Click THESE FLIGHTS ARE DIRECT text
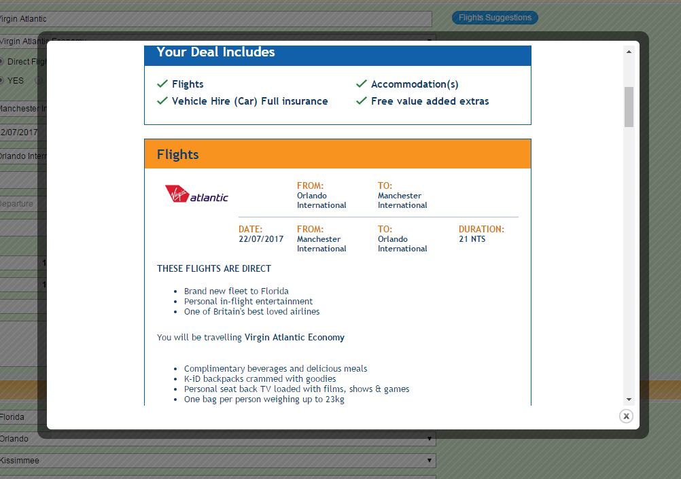This screenshot has width=681, height=479. coord(213,268)
